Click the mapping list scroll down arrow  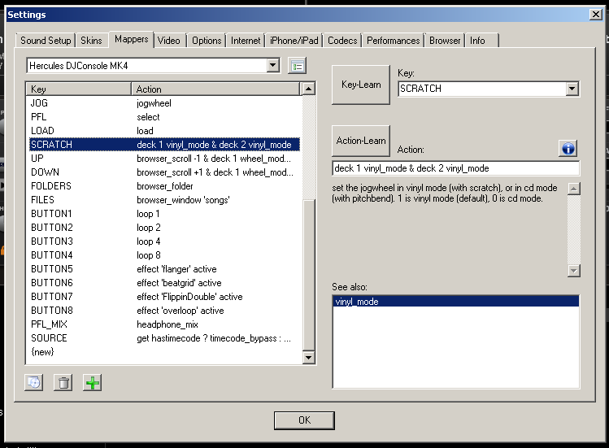(x=308, y=357)
